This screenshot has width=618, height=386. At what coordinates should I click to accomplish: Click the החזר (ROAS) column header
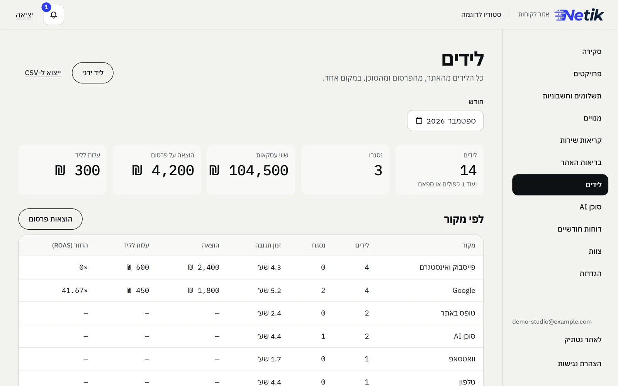point(70,245)
